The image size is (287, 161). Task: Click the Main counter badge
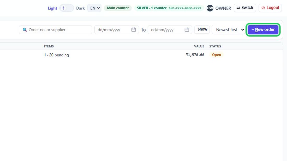click(118, 8)
